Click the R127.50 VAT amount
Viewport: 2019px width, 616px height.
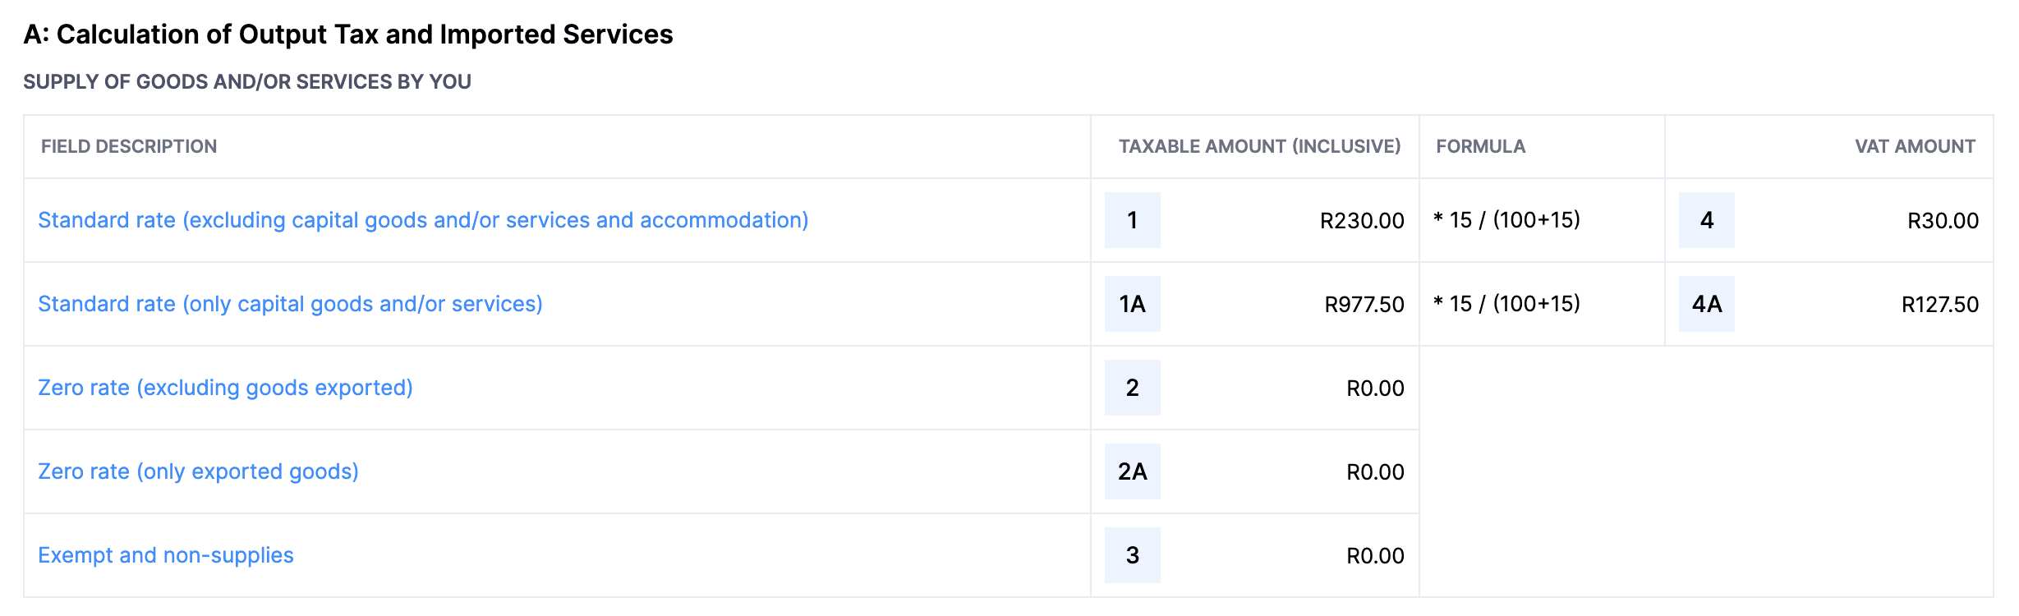[1939, 305]
